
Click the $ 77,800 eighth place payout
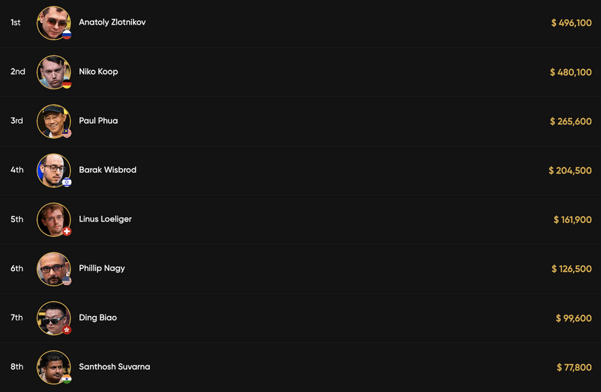click(574, 367)
